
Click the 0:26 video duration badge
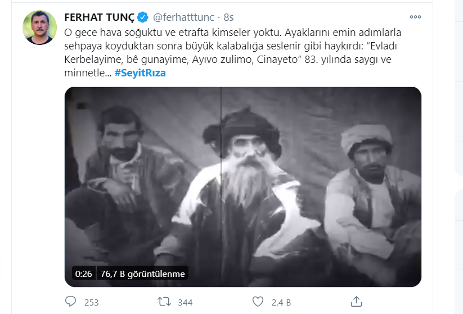point(84,274)
